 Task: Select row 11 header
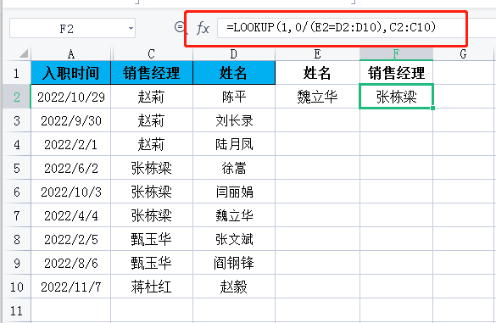coord(17,310)
